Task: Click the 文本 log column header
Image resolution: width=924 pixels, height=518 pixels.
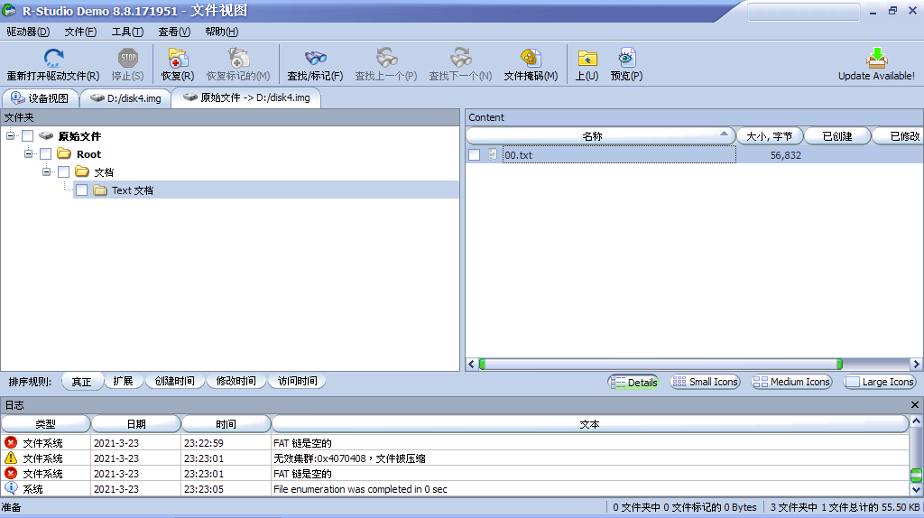Action: coord(590,424)
